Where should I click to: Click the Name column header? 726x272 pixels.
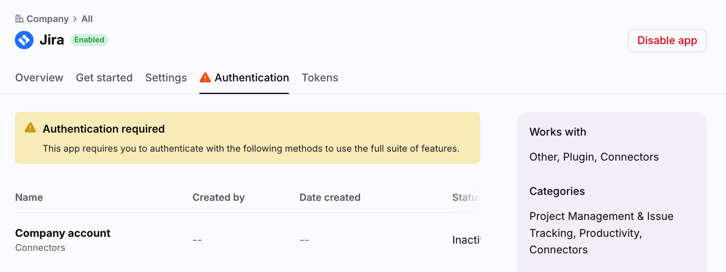29,197
